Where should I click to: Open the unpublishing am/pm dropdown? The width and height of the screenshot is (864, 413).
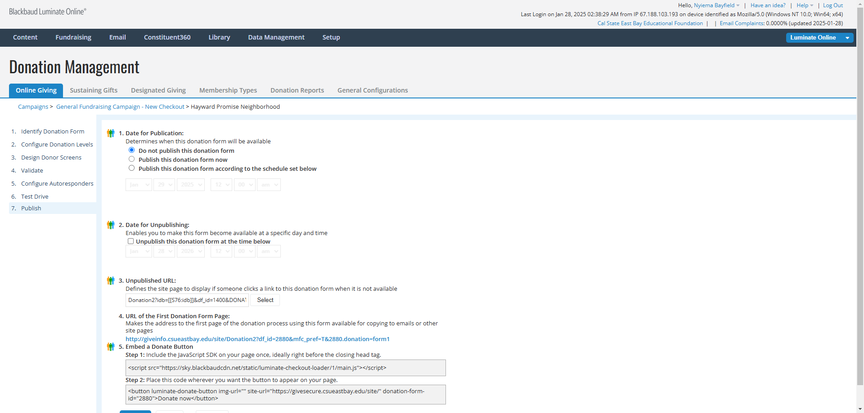tap(269, 251)
